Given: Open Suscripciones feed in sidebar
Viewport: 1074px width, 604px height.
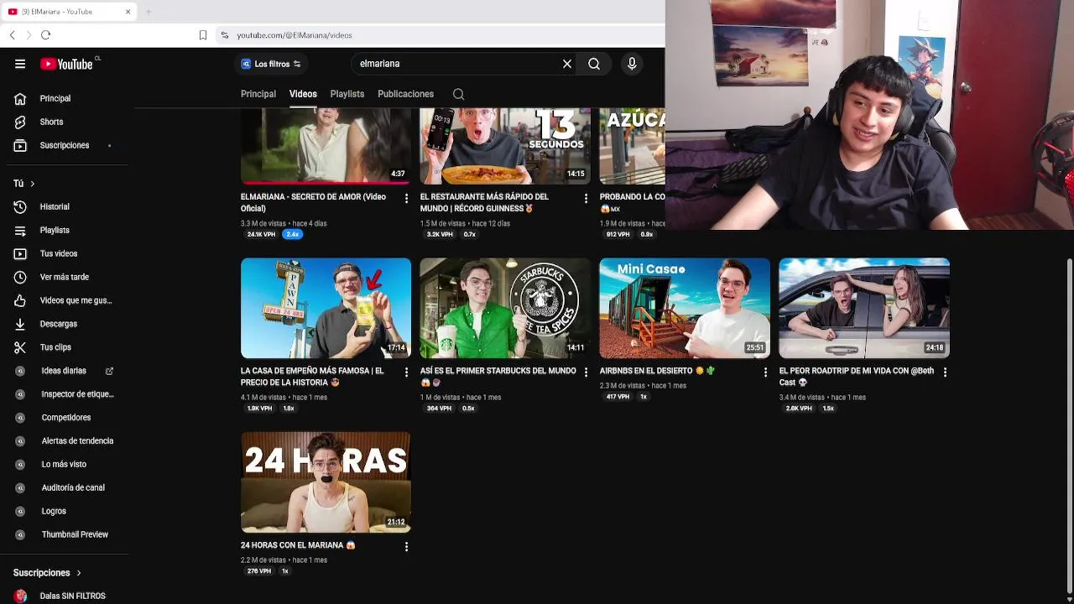Looking at the screenshot, I should pyautogui.click(x=64, y=145).
